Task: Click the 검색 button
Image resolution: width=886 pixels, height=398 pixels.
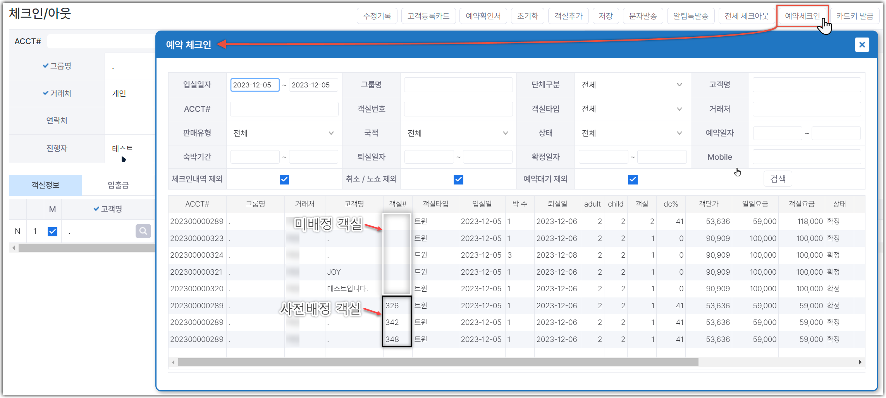Action: (x=778, y=179)
